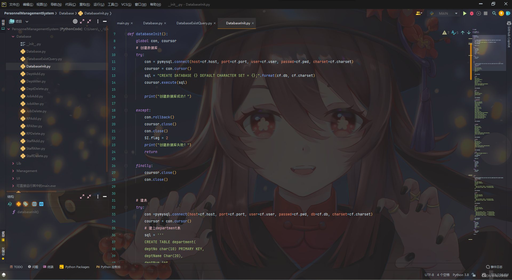Expand the Management folder
The image size is (512, 280).
pyautogui.click(x=13, y=171)
